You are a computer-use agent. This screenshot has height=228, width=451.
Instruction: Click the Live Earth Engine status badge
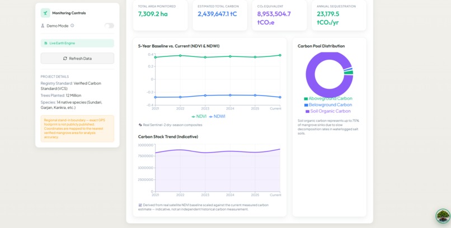pos(77,43)
